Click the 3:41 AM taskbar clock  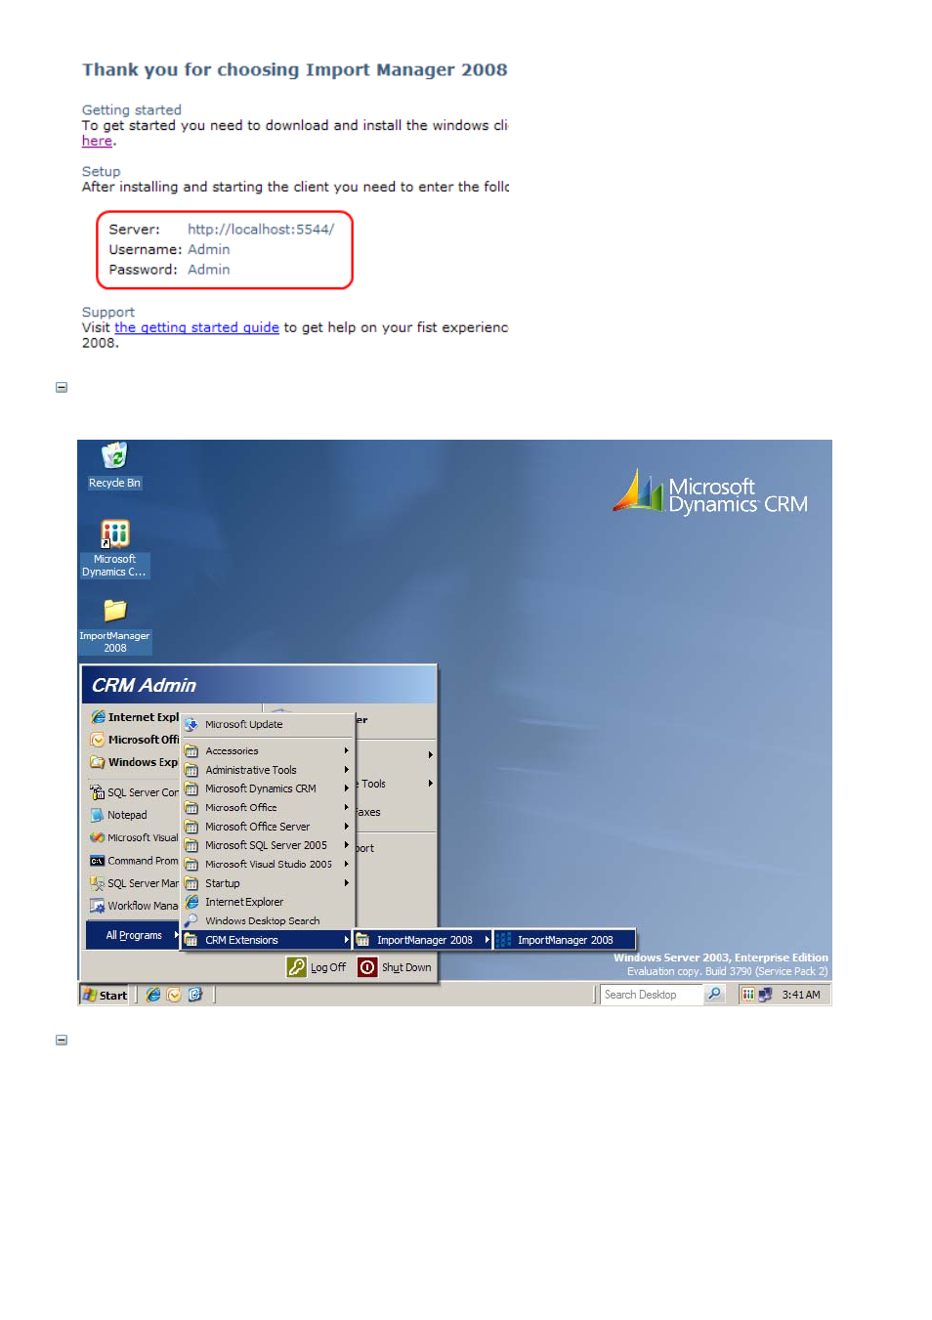(x=801, y=995)
